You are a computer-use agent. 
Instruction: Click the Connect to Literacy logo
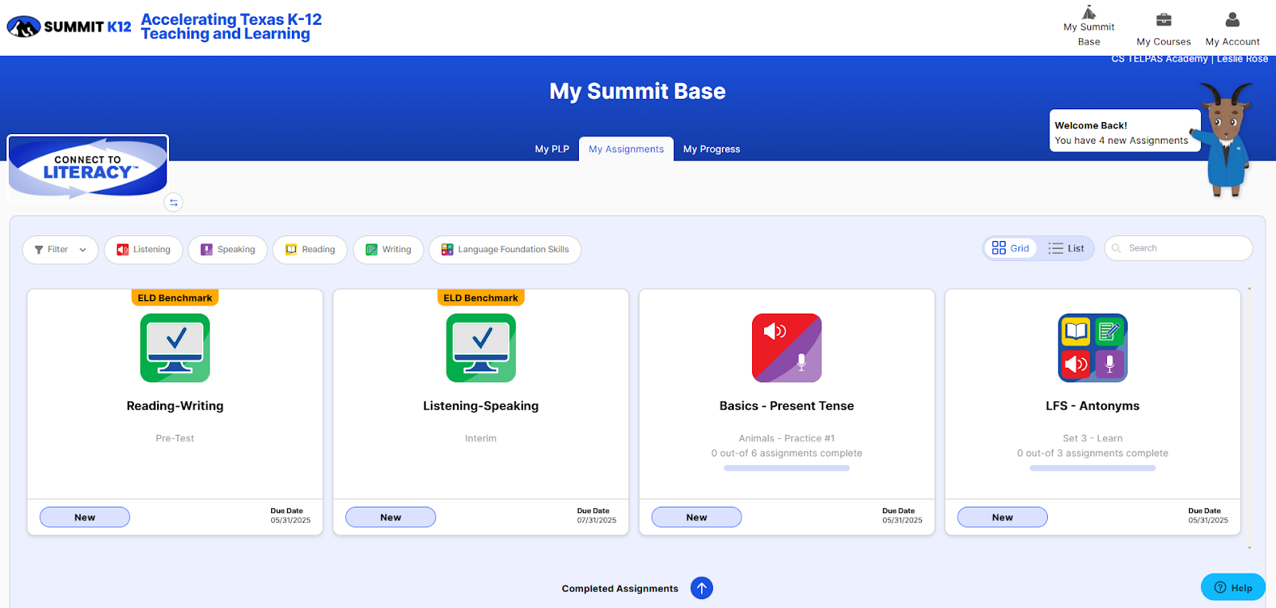[x=88, y=168]
